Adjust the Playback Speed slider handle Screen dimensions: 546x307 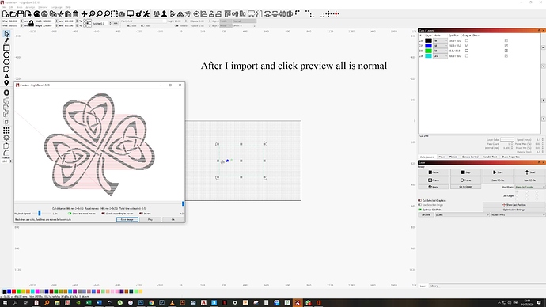click(40, 214)
